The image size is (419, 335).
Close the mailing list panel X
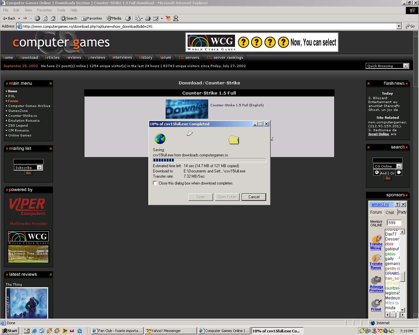[51, 149]
